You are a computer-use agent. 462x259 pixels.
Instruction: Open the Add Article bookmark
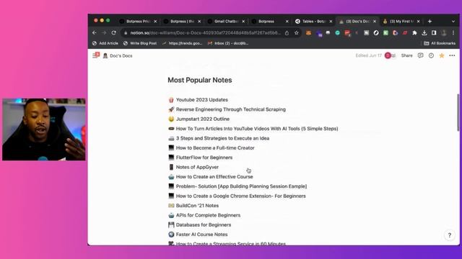click(105, 43)
